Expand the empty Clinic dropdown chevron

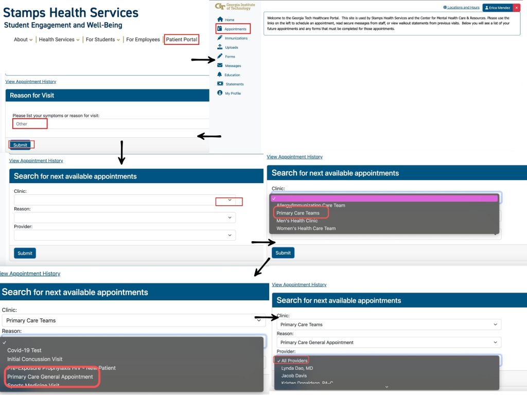click(x=230, y=200)
